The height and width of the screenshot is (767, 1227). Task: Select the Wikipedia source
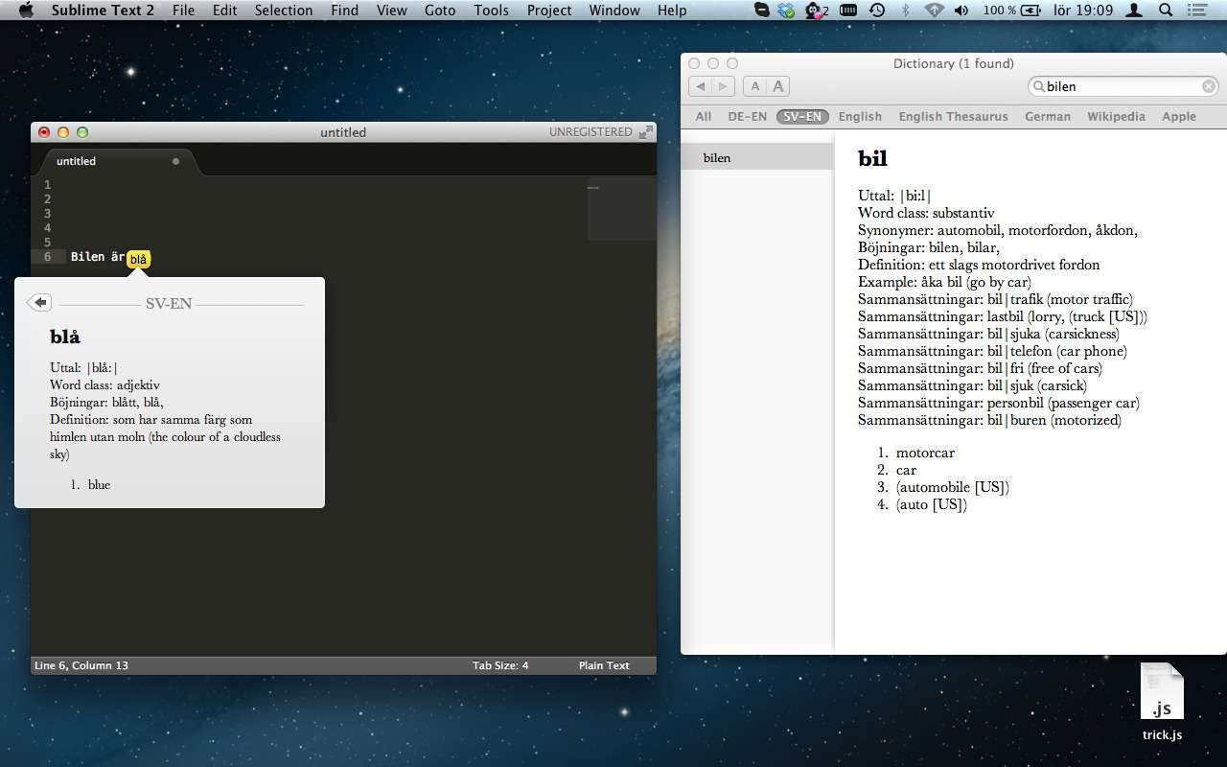(1116, 116)
